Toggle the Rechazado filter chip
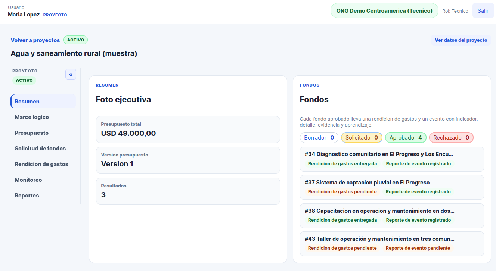 (451, 138)
